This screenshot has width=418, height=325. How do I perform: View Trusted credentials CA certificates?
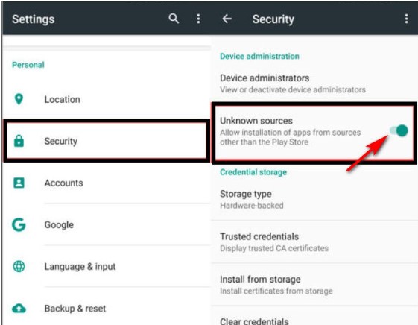(x=314, y=242)
